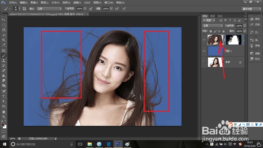Open the 流量 slider dropdown
This screenshot has width=263, height=148.
pyautogui.click(x=111, y=9)
